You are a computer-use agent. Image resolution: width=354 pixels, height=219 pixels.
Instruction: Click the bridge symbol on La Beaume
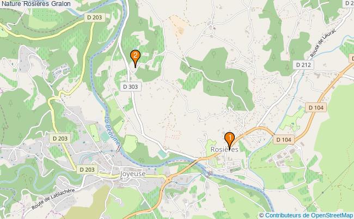point(118,149)
